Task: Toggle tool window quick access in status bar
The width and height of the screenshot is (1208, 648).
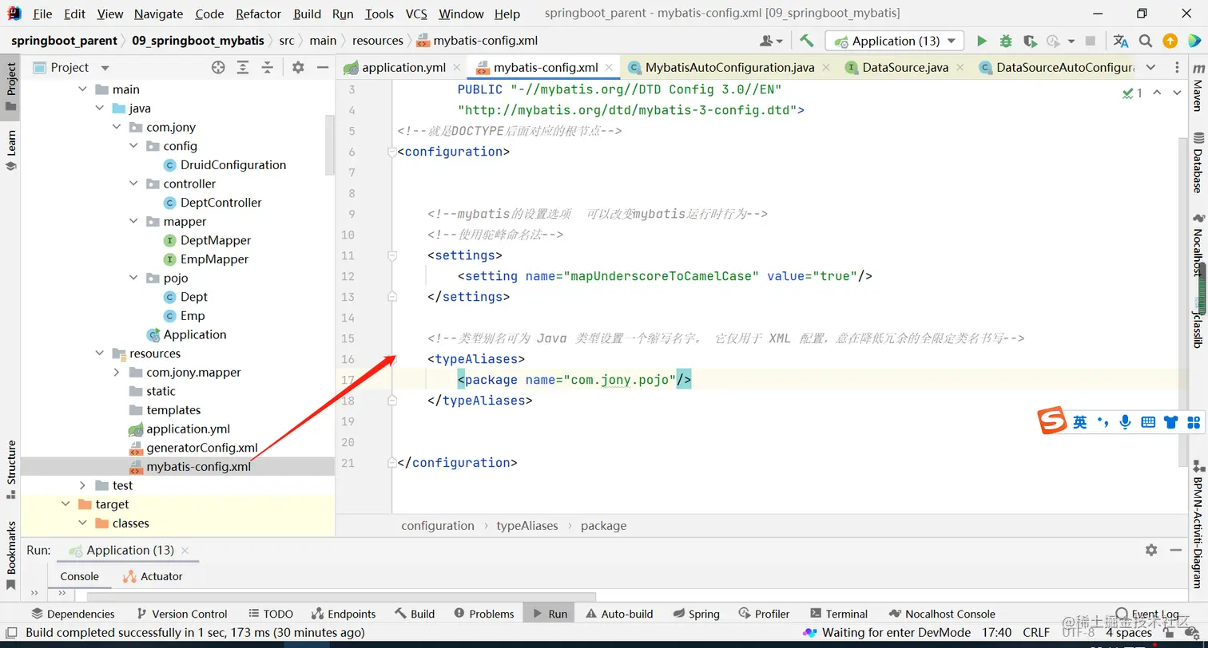Action: pos(11,633)
